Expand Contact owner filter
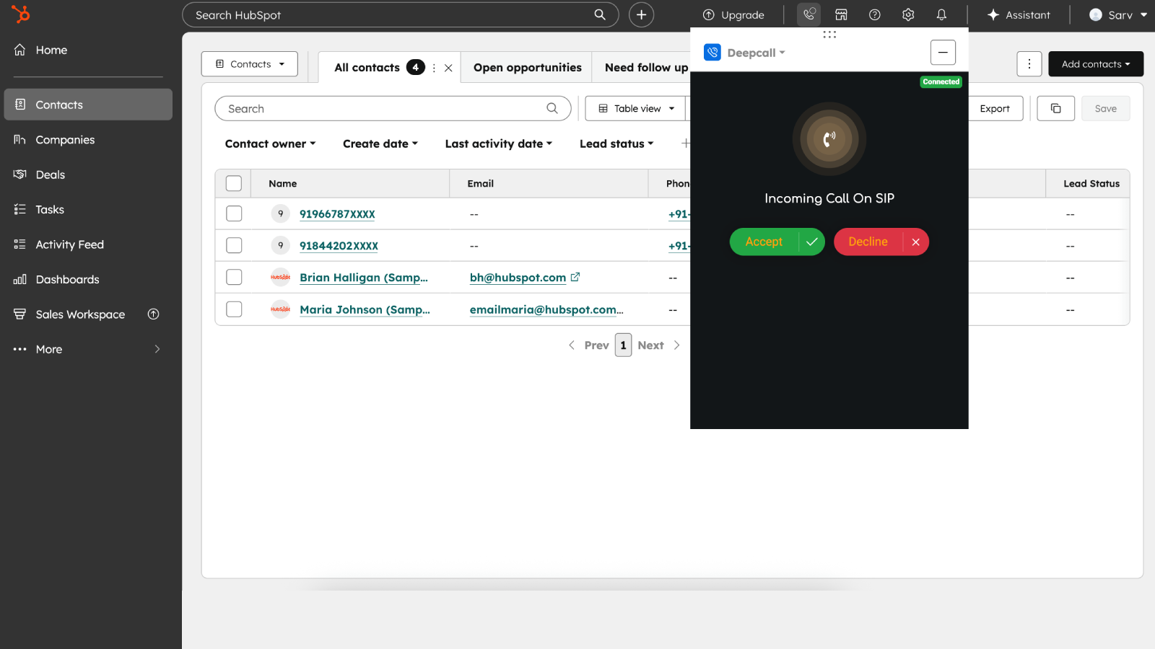This screenshot has height=649, width=1155. pos(270,144)
